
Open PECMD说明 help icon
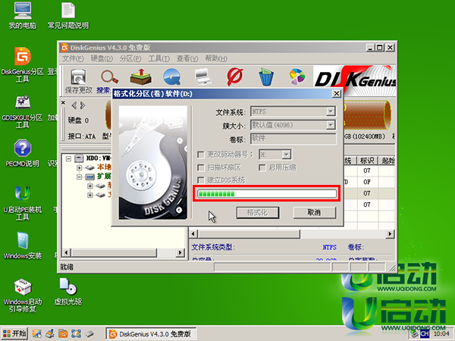[x=23, y=153]
